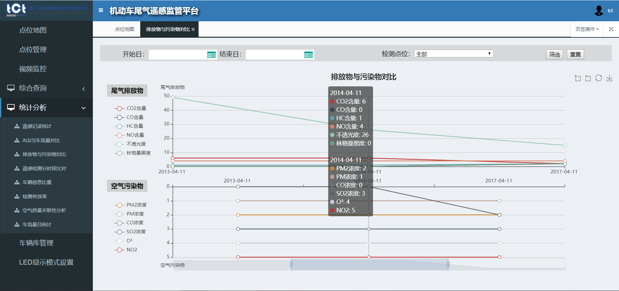Viewport: 619px width, 291px height.
Task: Open the end date calendar picker icon
Action: coord(309,55)
